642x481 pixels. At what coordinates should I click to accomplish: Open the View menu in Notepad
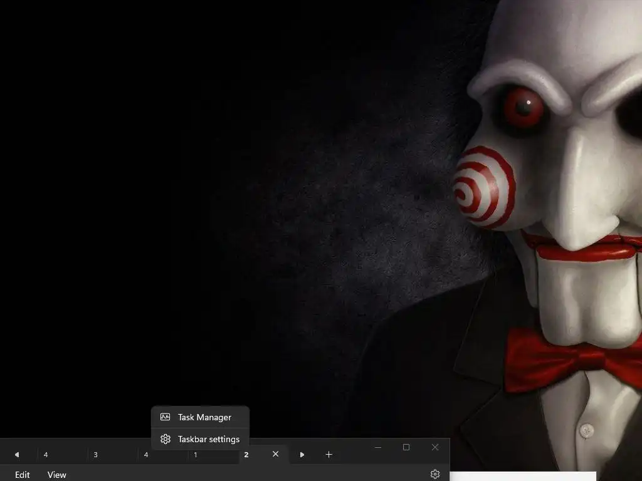[x=56, y=475]
